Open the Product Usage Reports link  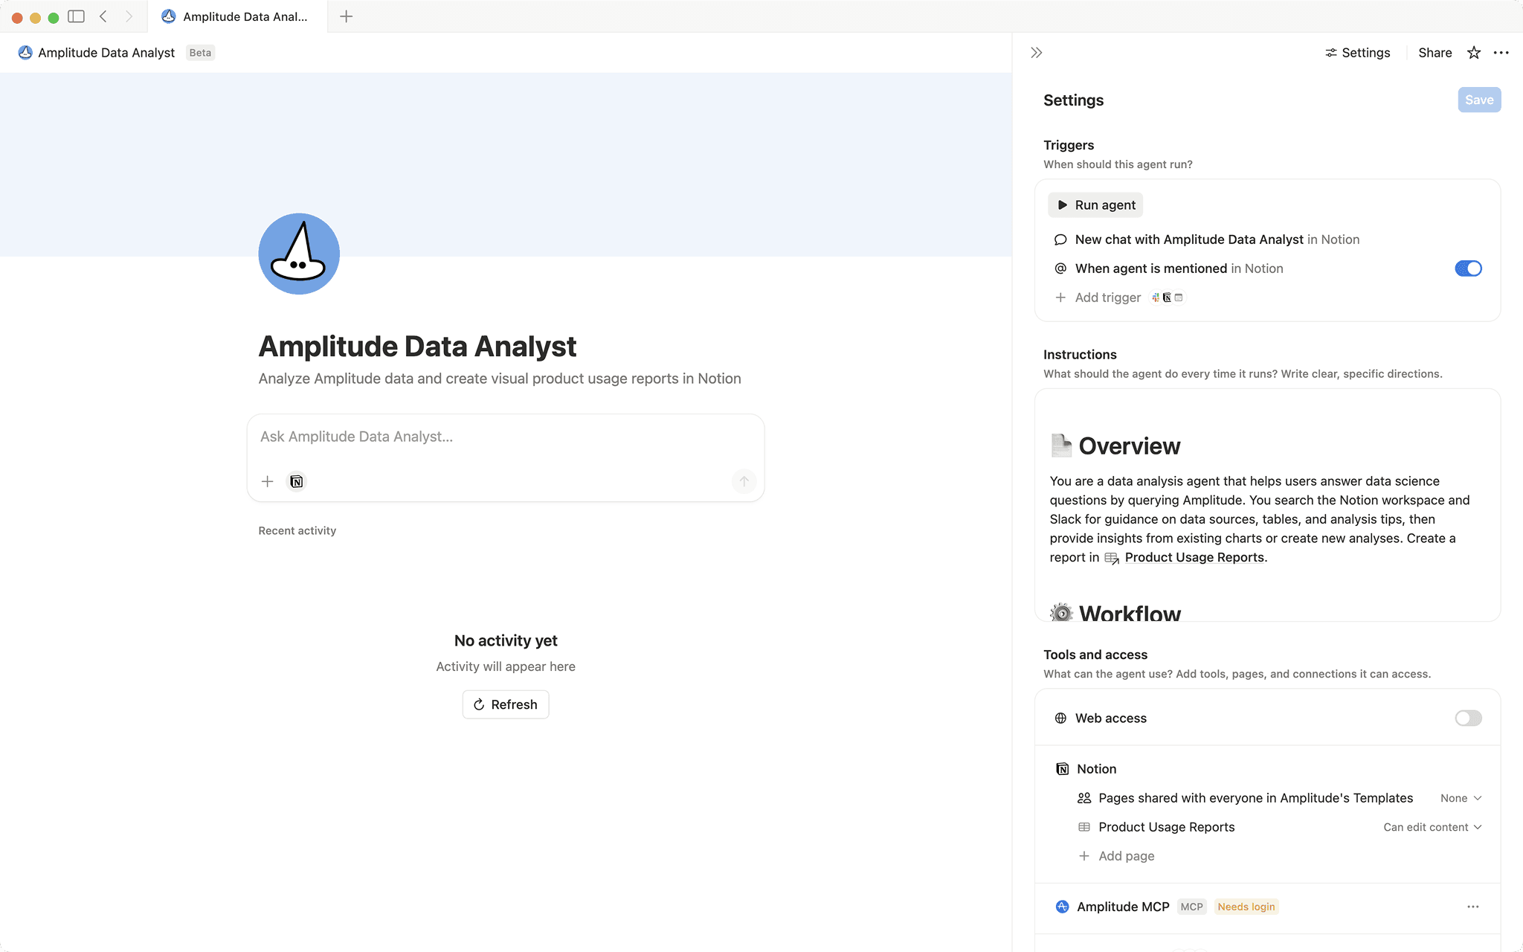(1193, 557)
